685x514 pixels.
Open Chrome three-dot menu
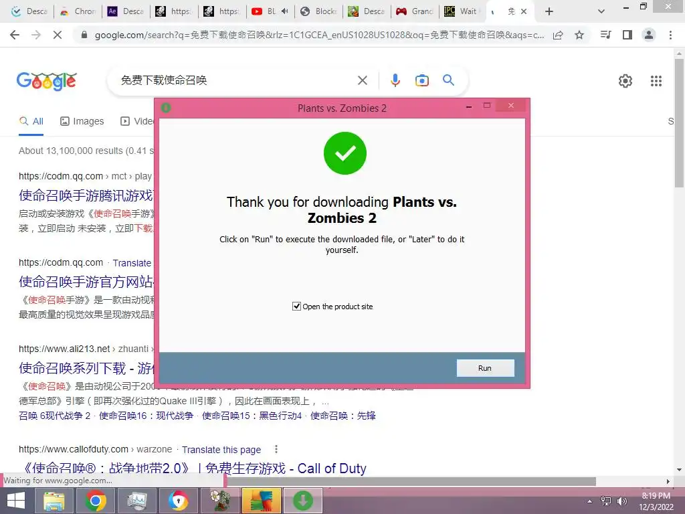coord(670,35)
